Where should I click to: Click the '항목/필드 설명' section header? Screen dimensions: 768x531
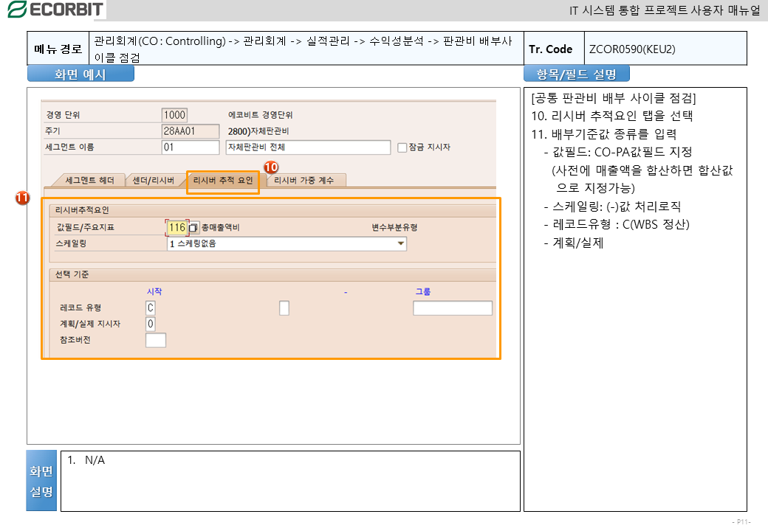(x=577, y=74)
